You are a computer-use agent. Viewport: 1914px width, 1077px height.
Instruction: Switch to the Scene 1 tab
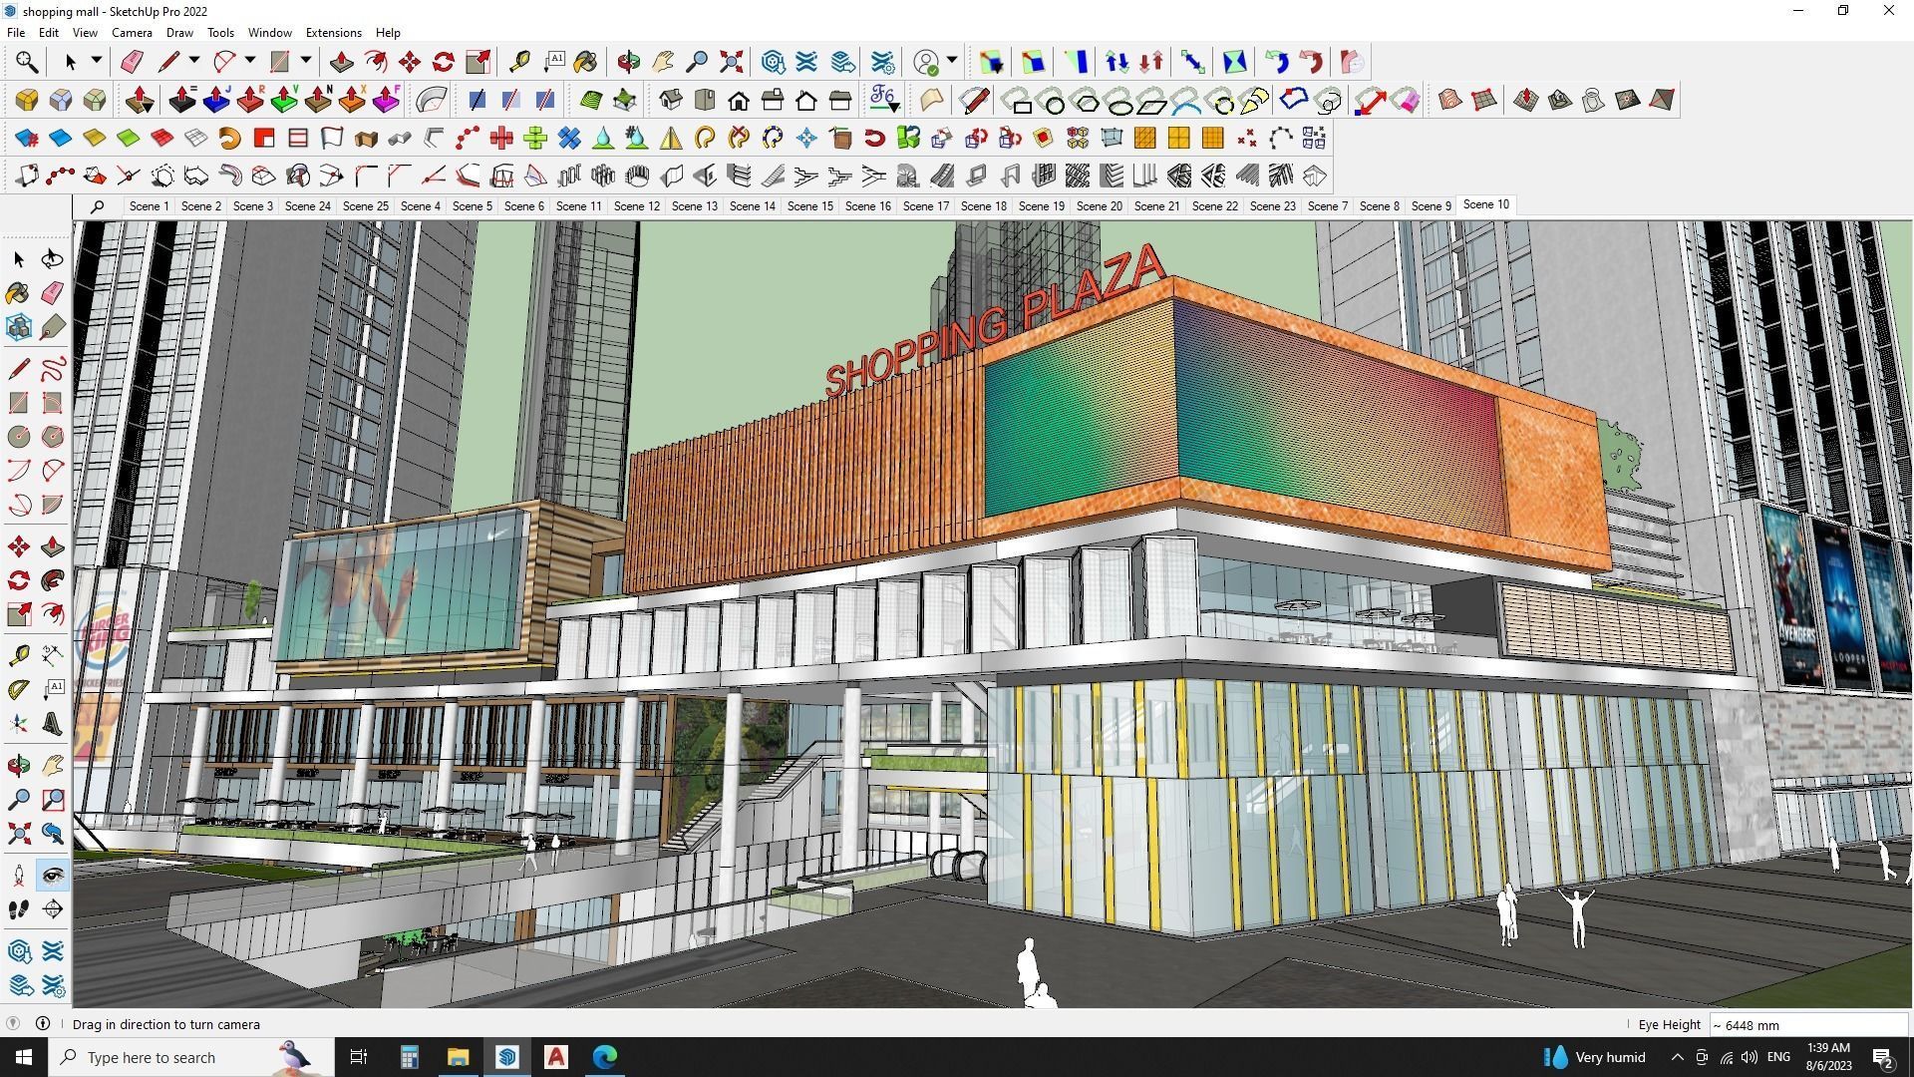click(x=149, y=206)
